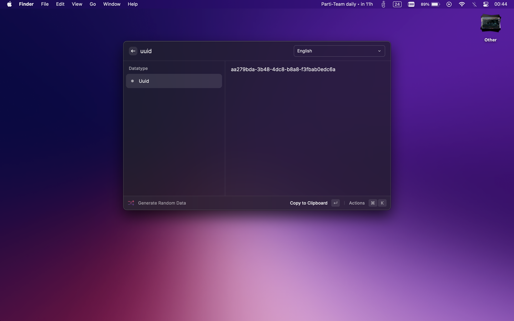The width and height of the screenshot is (514, 321).
Task: Click the language dropdown chevron
Action: coord(379,51)
